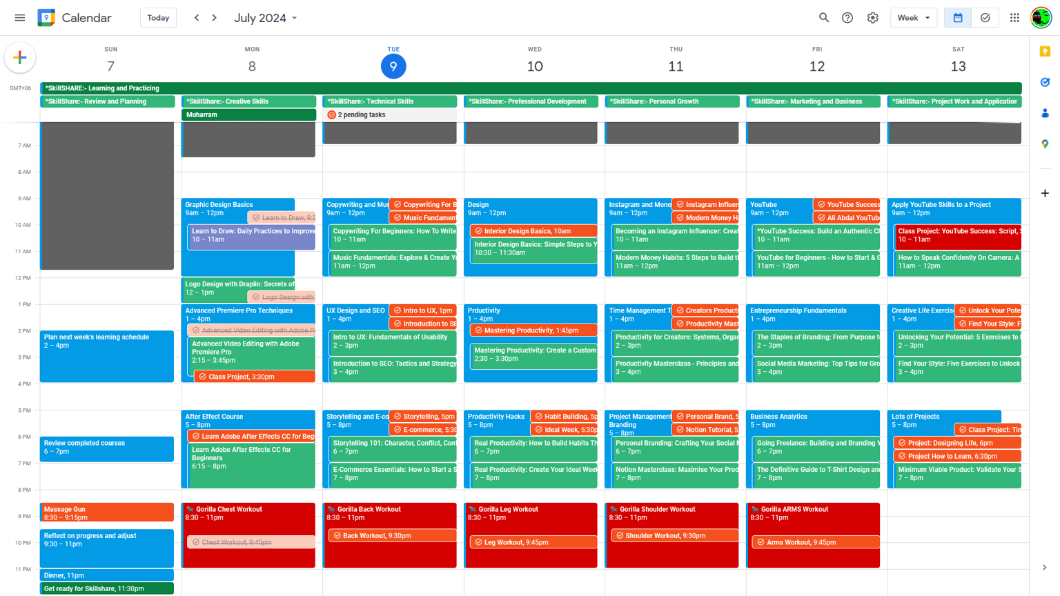Open Google Tasks in side panel
Screen dimensions: 1060x596
(1045, 82)
